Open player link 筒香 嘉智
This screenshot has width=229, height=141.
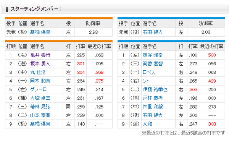[x=153, y=64]
